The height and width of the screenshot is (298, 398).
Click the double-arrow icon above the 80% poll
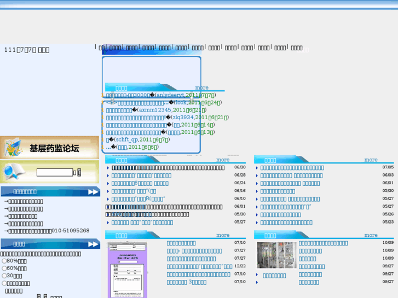(94, 244)
